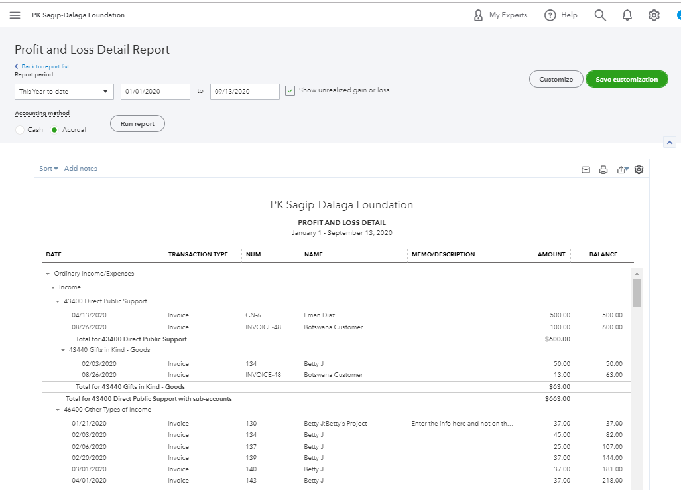Image resolution: width=681 pixels, height=490 pixels.
Task: Open the export report icon
Action: [621, 169]
